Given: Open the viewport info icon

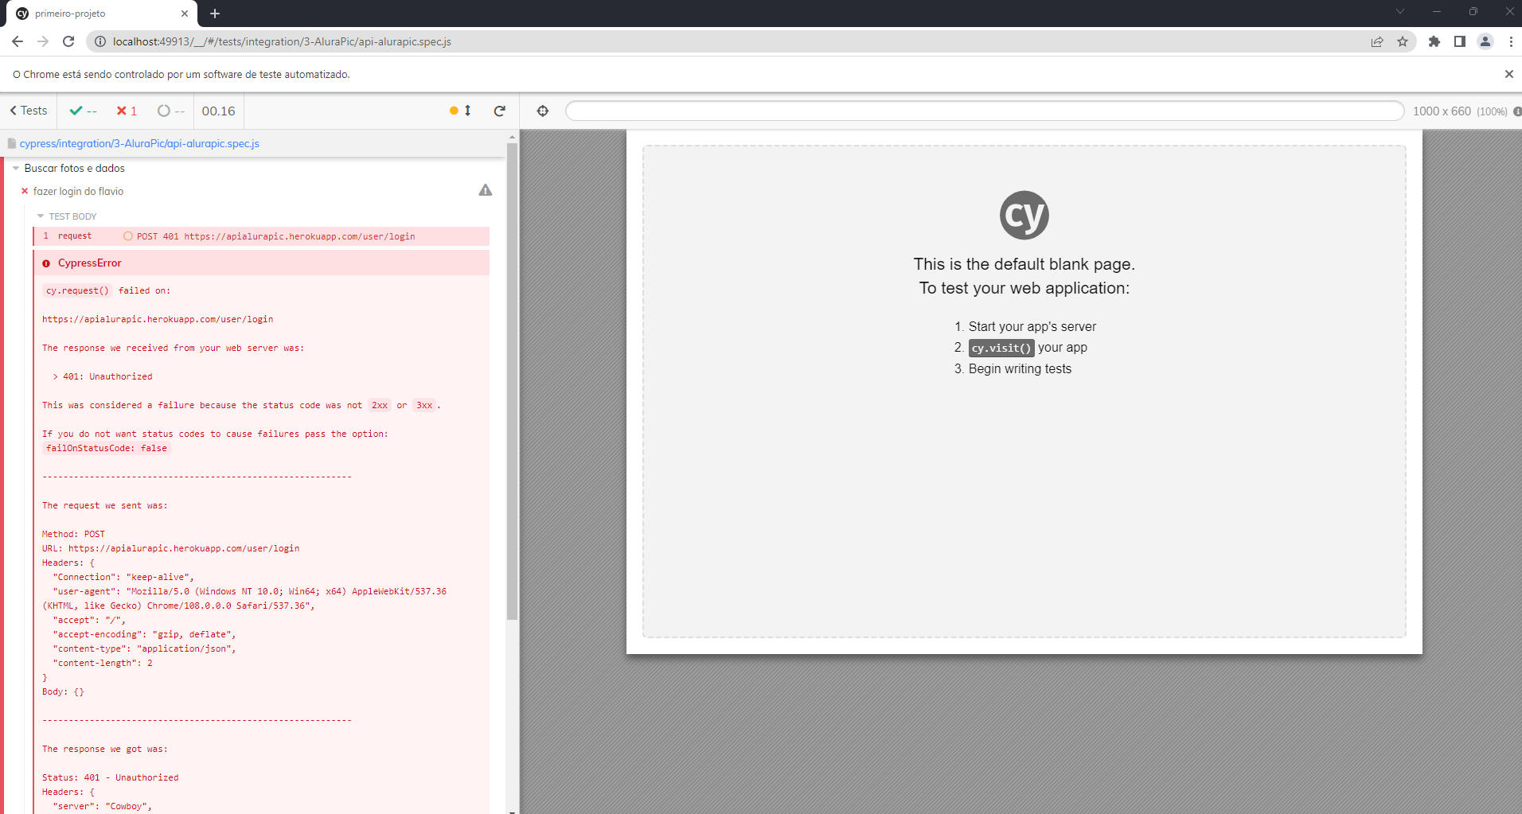Looking at the screenshot, I should tap(1516, 111).
